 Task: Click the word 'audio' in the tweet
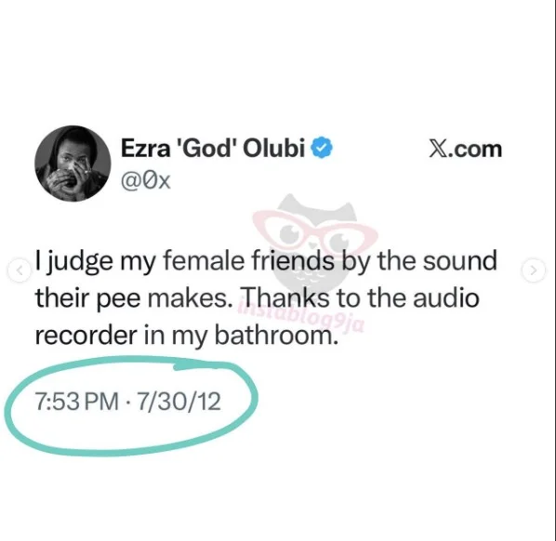(446, 297)
